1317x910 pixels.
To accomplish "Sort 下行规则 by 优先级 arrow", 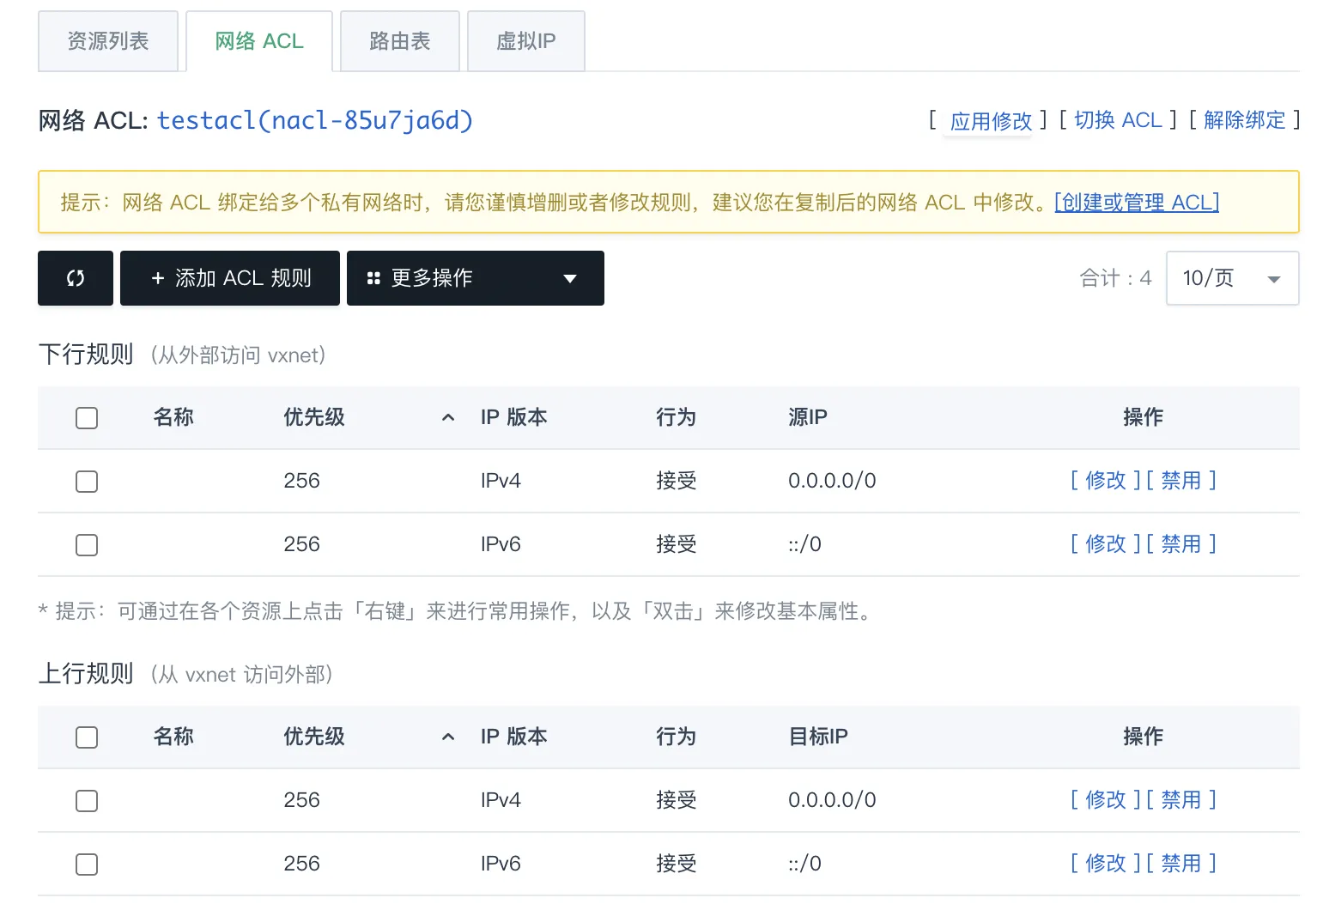I will 447,418.
